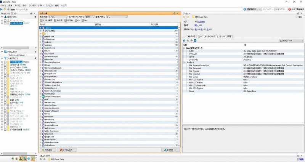Image resolution: width=305 pixels, height=162 pixels.
Task: Click the funnel filter icon in bottom-left toolbar
Action: [33, 159]
